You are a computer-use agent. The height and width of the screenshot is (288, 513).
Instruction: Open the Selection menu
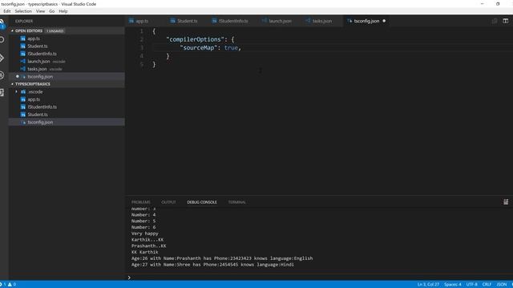pos(23,11)
